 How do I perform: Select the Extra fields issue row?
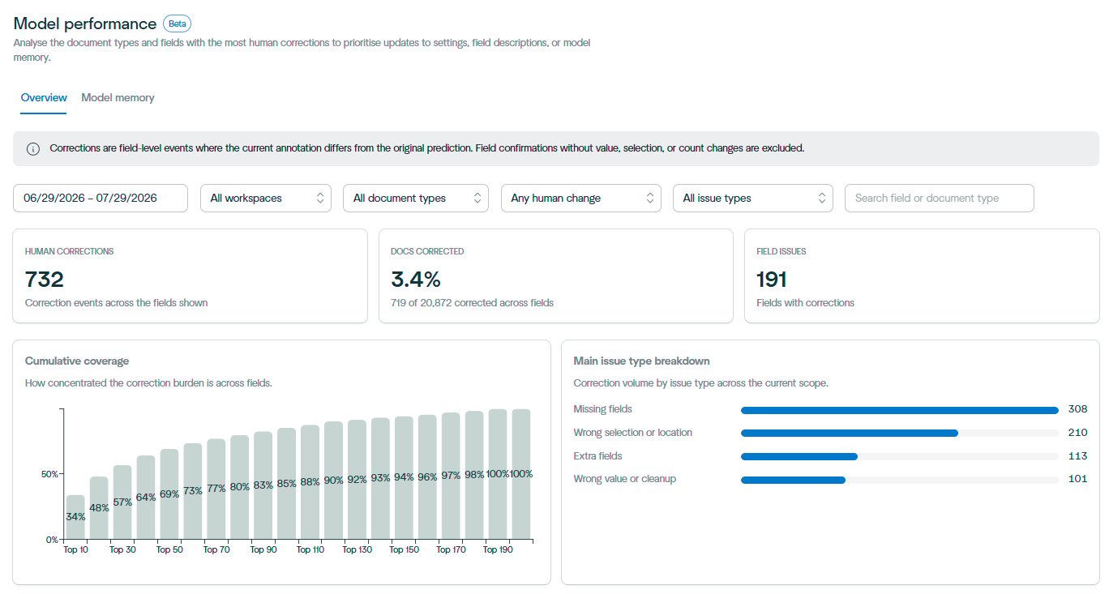point(830,456)
